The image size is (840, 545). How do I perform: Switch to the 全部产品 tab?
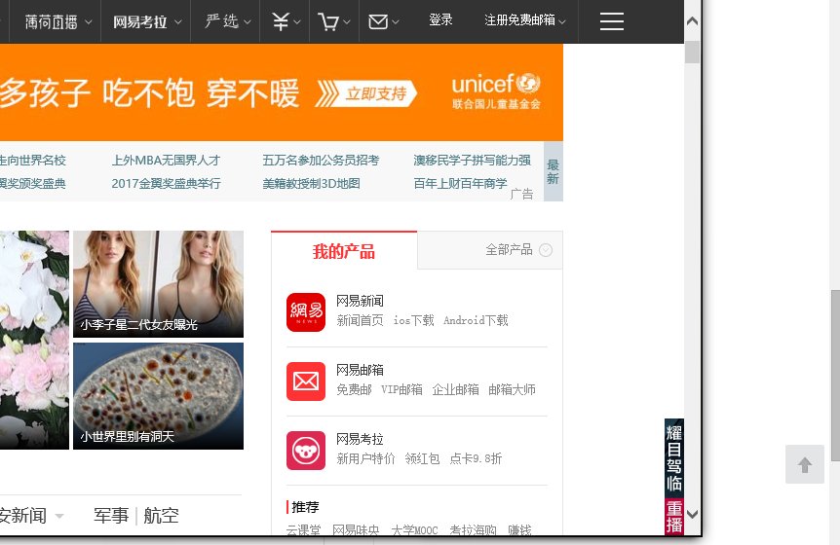coord(489,250)
